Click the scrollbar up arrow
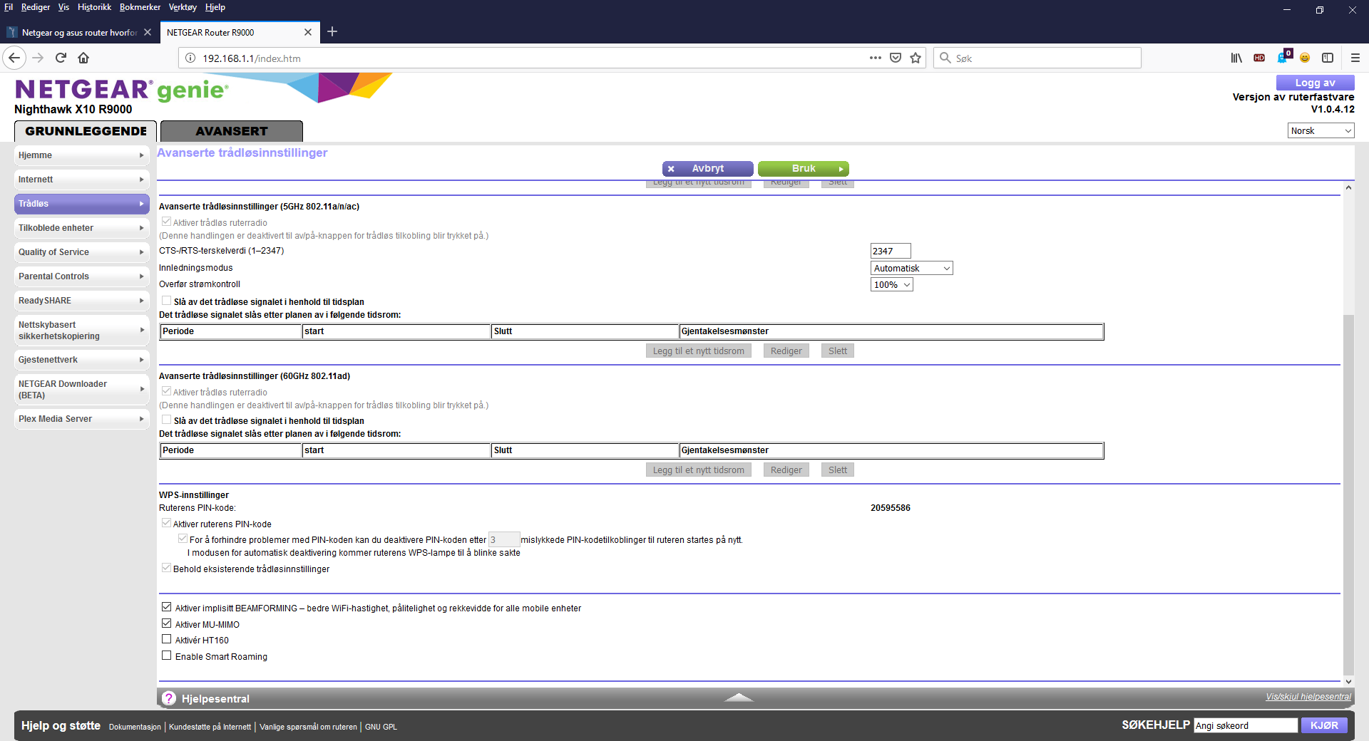 click(1348, 187)
